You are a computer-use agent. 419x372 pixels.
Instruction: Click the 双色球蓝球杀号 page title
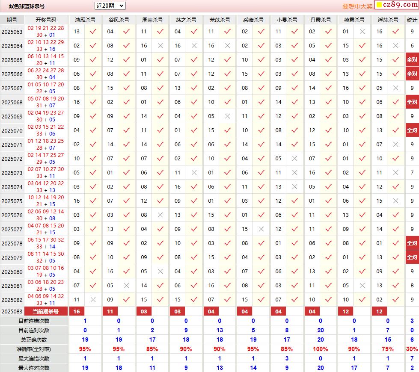(x=27, y=6)
